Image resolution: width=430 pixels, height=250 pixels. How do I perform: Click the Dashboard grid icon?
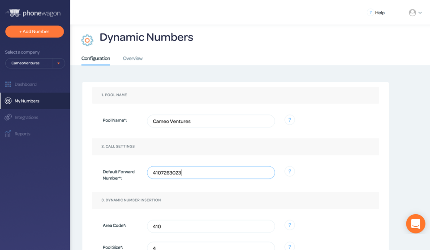coord(8,84)
